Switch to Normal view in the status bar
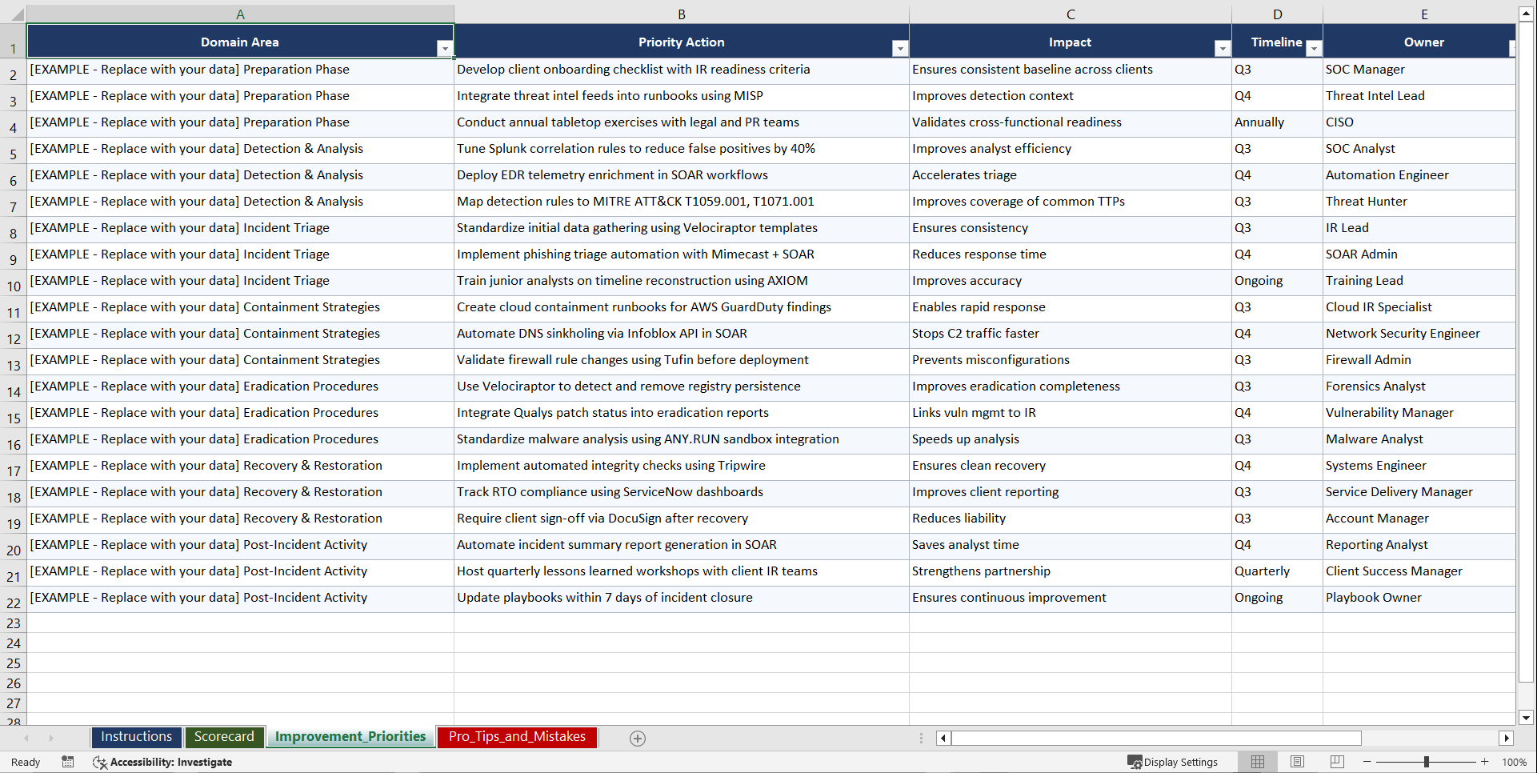 coord(1257,762)
